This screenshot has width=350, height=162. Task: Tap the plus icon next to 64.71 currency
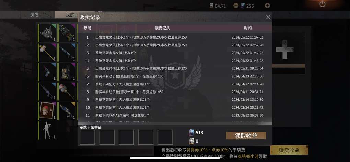[x=236, y=6]
